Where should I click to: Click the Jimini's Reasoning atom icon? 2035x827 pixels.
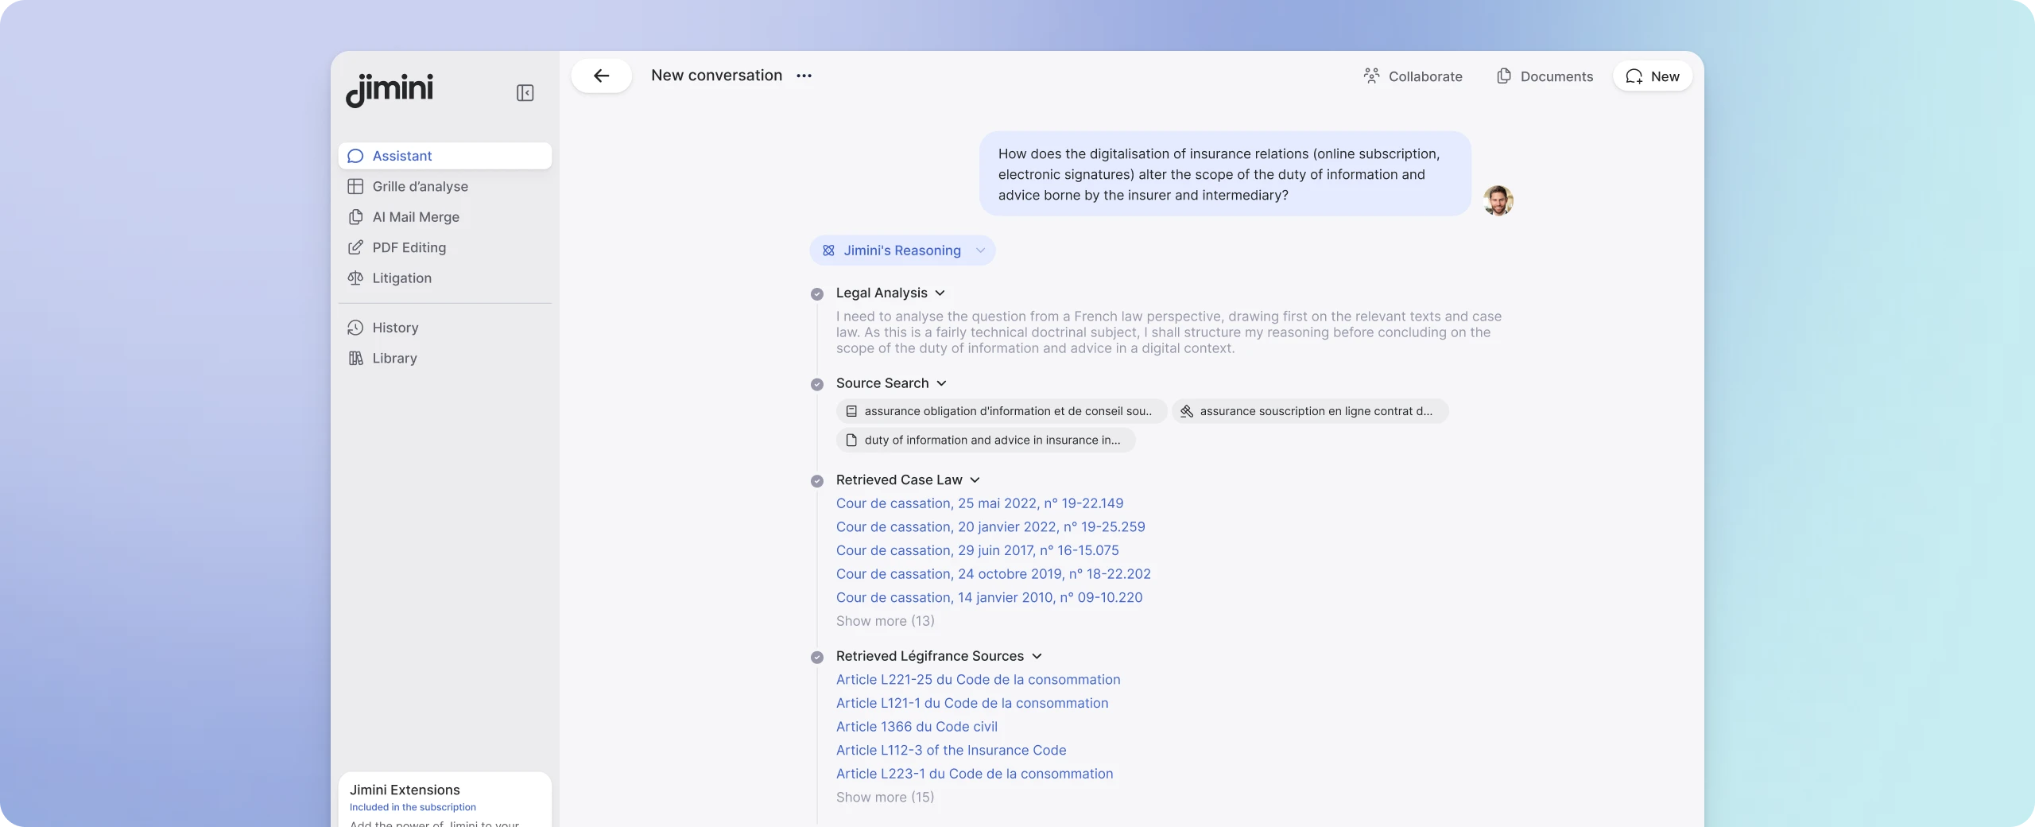tap(828, 250)
